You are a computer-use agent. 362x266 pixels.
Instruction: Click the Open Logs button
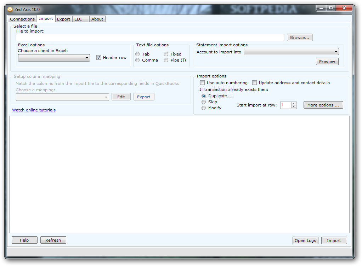point(305,241)
